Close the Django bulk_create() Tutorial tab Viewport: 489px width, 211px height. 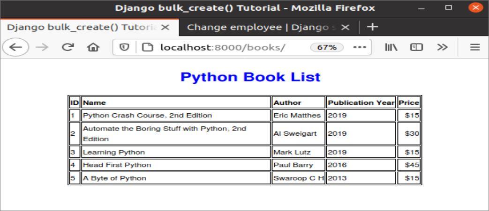[166, 27]
